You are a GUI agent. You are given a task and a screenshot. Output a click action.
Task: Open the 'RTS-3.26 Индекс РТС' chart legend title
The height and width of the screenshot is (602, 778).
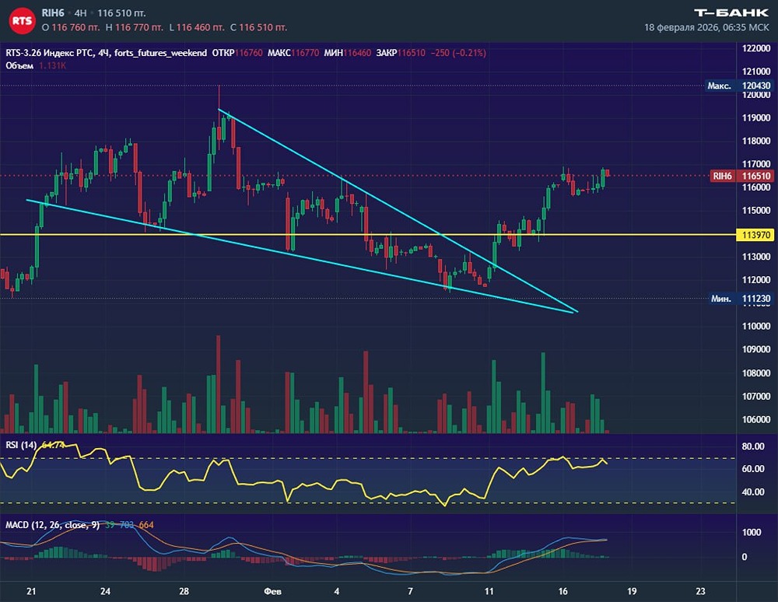pyautogui.click(x=50, y=53)
